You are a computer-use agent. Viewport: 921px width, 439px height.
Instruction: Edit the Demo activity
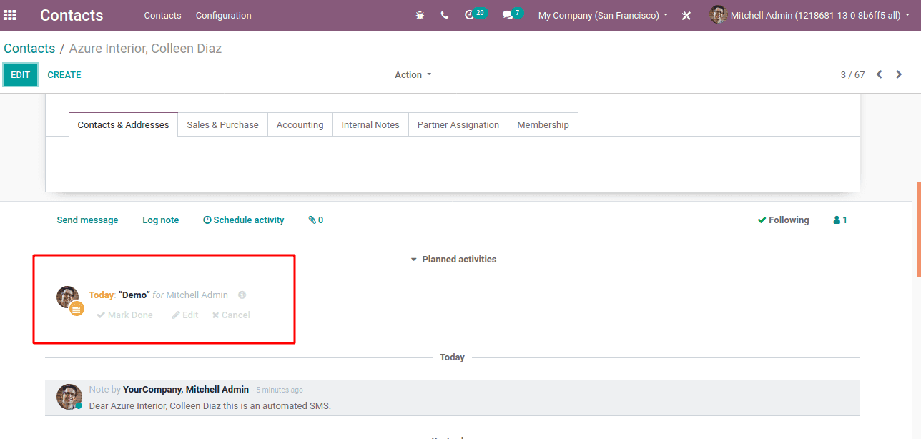click(185, 315)
